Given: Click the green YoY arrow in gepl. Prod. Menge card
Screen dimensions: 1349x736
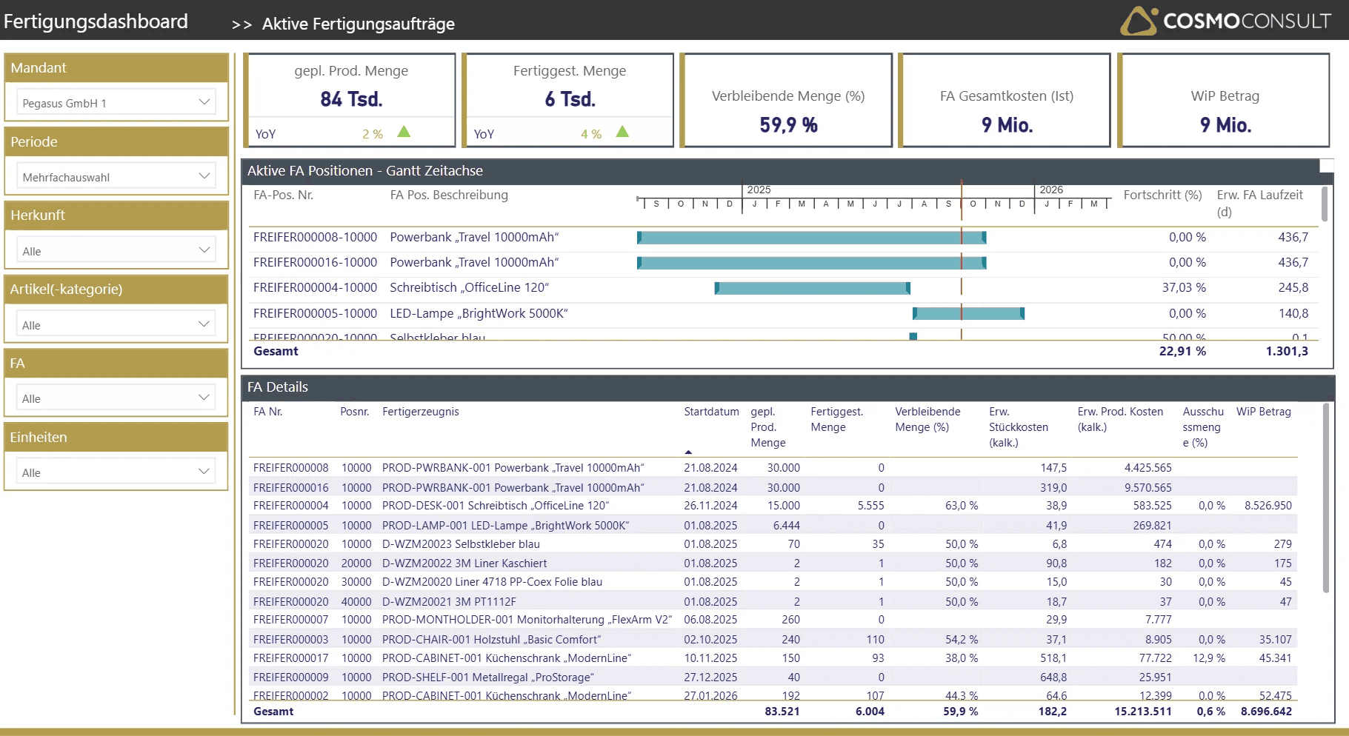Looking at the screenshot, I should [404, 132].
